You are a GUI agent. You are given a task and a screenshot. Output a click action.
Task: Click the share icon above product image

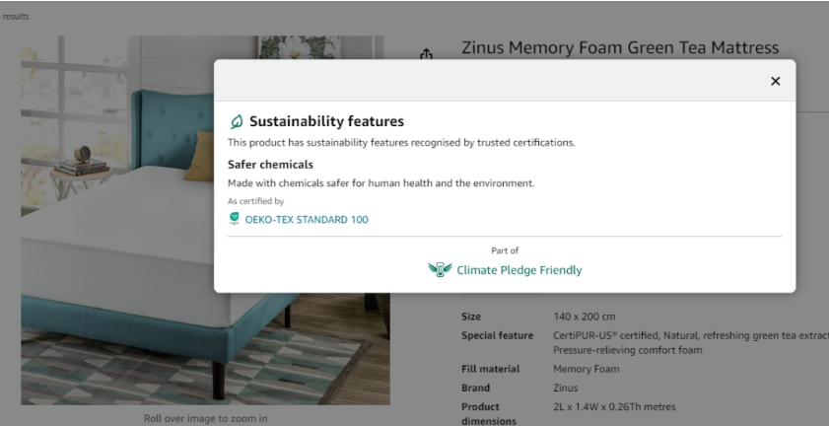click(426, 55)
